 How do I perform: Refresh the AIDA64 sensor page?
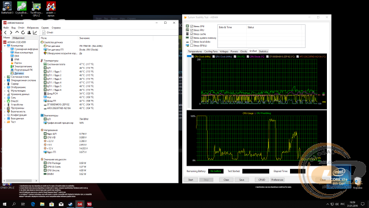[23, 32]
